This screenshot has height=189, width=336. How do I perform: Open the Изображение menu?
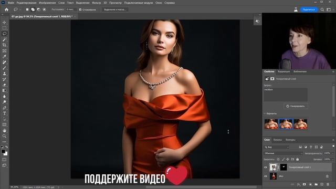click(47, 3)
